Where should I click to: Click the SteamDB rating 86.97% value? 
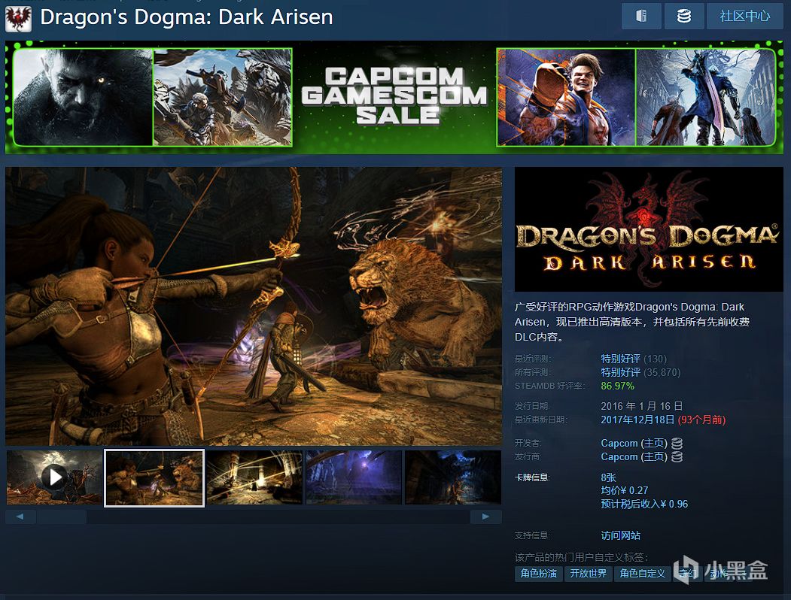pyautogui.click(x=617, y=386)
